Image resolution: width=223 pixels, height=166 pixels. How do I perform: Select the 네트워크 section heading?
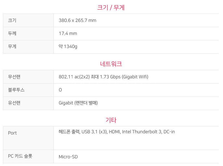[111, 64]
